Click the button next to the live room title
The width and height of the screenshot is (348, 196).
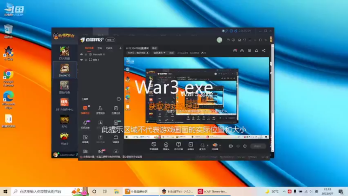[x=154, y=48]
